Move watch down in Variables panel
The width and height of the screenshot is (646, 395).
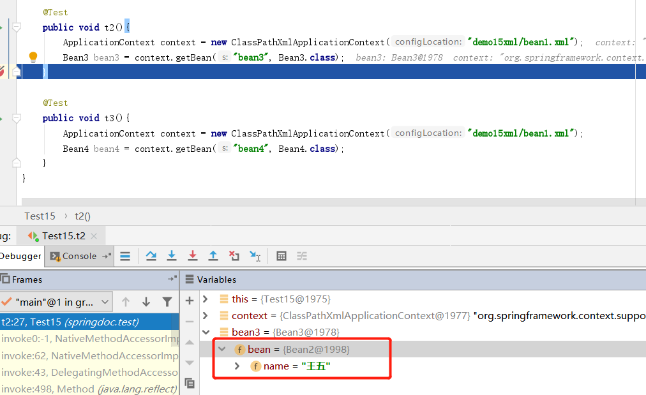[x=190, y=363]
